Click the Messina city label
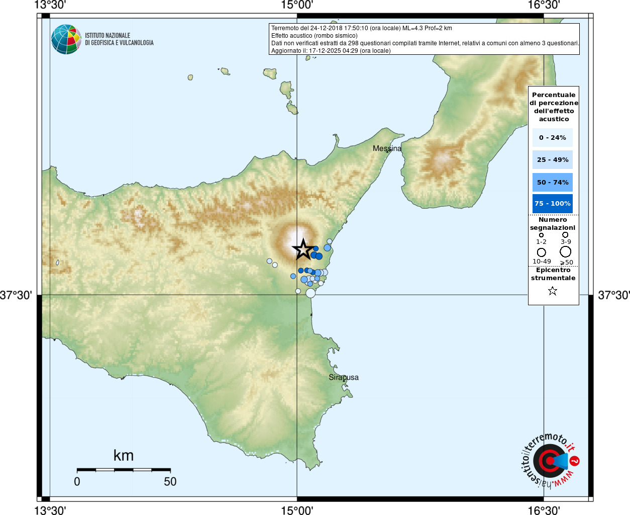Screen dimensions: 630x515 [387, 148]
